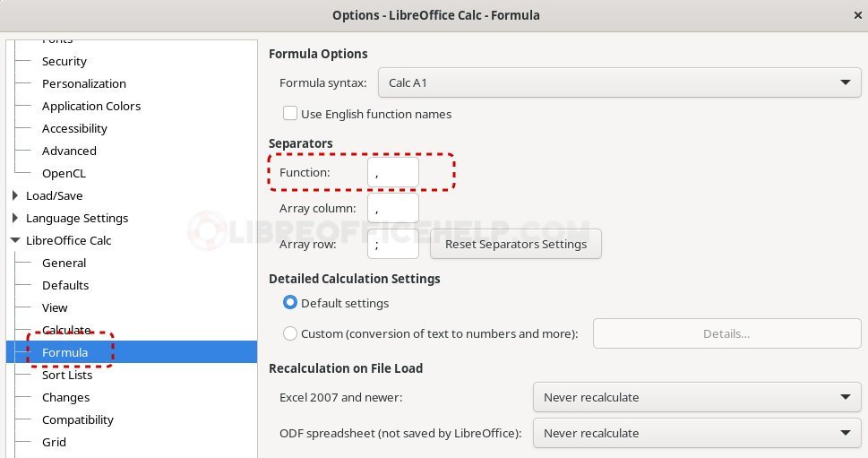
Task: Click the Array column separator field
Action: [x=393, y=208]
